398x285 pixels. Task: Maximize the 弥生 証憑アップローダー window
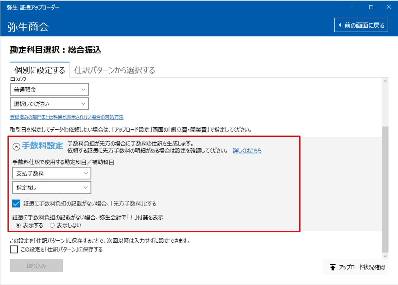pos(371,7)
